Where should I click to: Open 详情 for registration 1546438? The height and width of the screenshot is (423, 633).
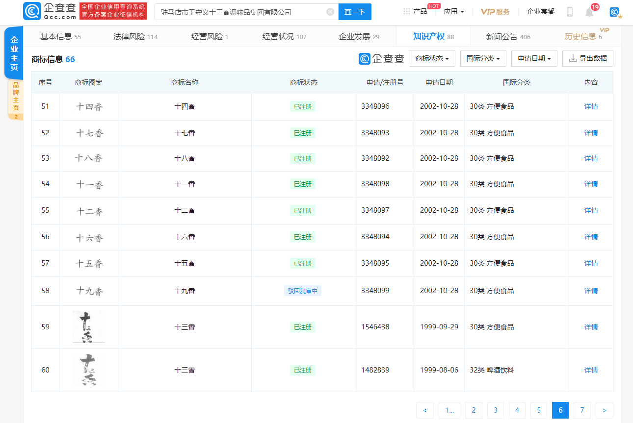(591, 327)
